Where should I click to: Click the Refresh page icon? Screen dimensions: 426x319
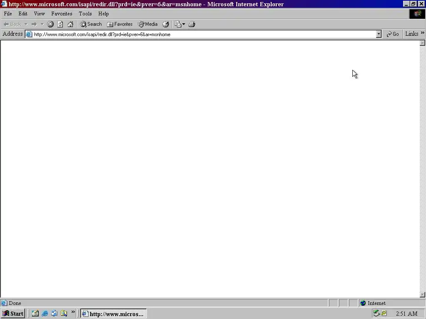pyautogui.click(x=60, y=24)
